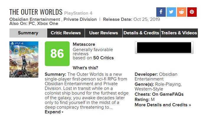
Task: Open the What's this? link
Action: (85, 68)
